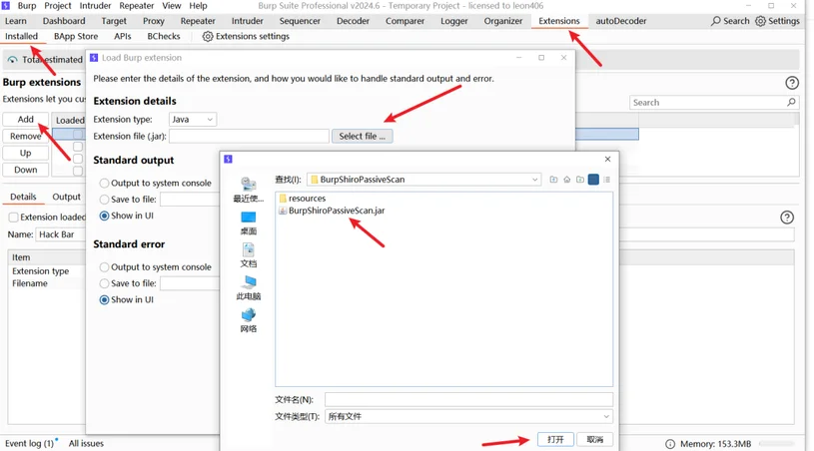
Task: Click the Search magnifier icon in top bar
Action: [x=716, y=21]
